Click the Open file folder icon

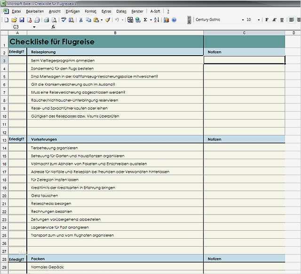click(14, 20)
